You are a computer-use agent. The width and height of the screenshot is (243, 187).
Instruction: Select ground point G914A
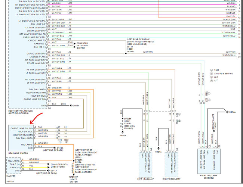click(x=232, y=112)
